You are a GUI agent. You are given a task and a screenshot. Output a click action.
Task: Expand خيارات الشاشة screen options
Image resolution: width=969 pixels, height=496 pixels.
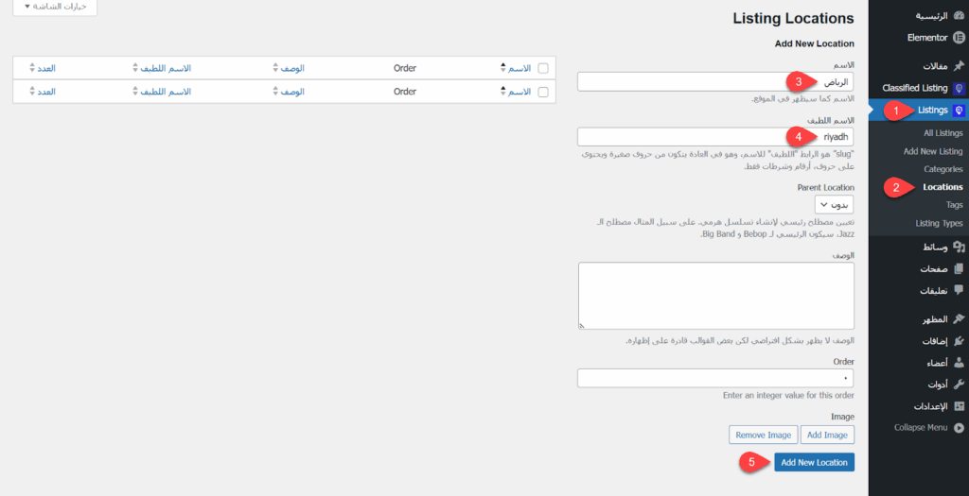click(54, 7)
